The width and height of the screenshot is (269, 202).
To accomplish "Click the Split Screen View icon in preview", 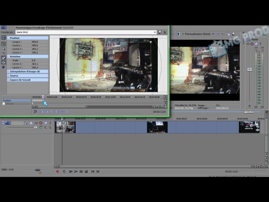I will point(178,34).
